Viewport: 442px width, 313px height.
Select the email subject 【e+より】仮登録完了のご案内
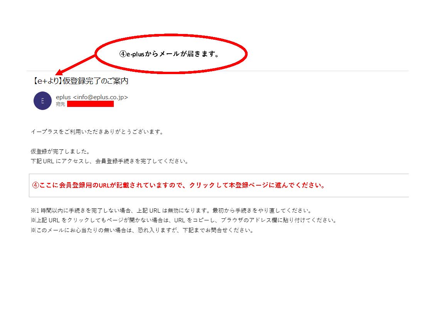point(80,81)
